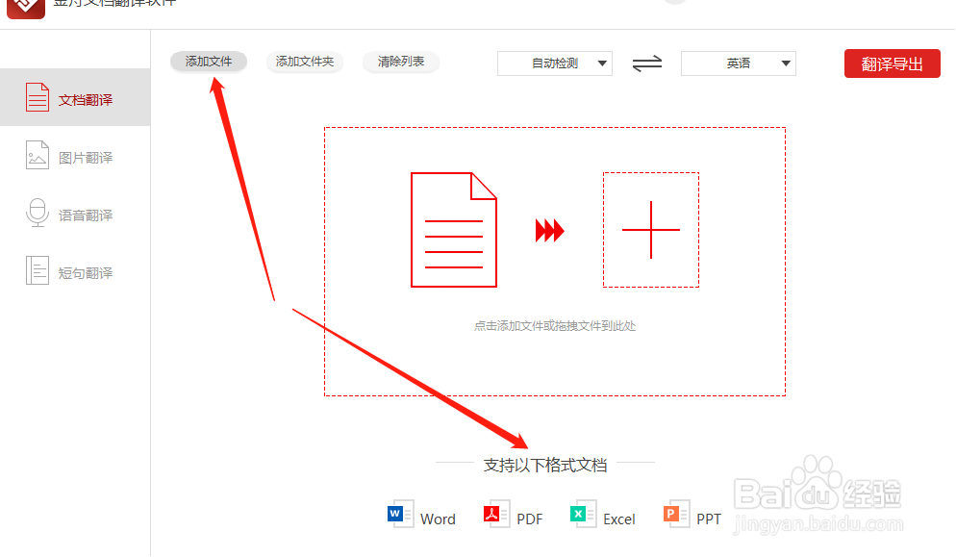Open the 短句翻译 panel
This screenshot has width=956, height=557.
[x=37, y=271]
